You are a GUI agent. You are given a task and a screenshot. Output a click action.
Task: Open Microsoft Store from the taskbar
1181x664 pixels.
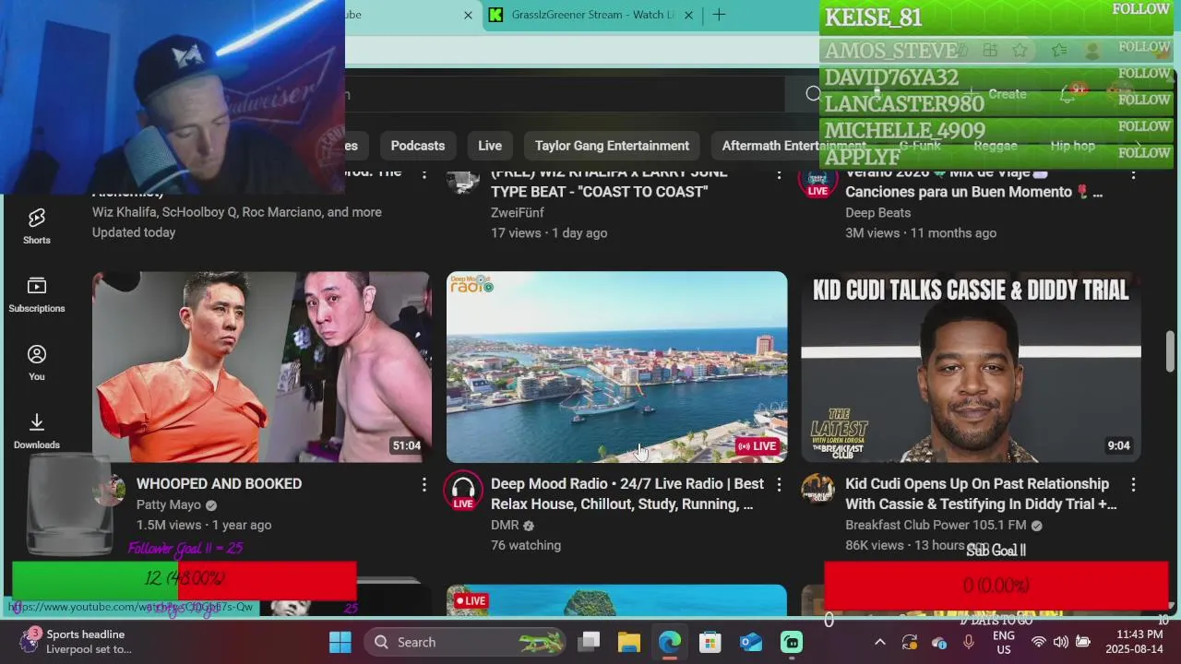(x=710, y=642)
